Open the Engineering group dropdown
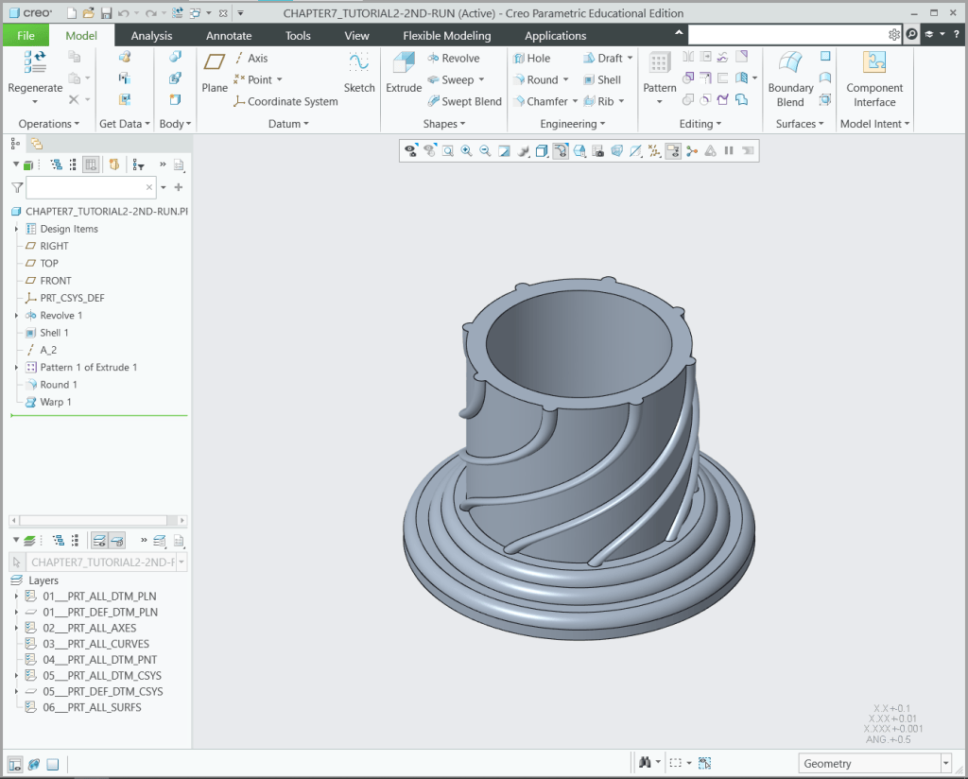This screenshot has height=779, width=968. click(x=572, y=124)
